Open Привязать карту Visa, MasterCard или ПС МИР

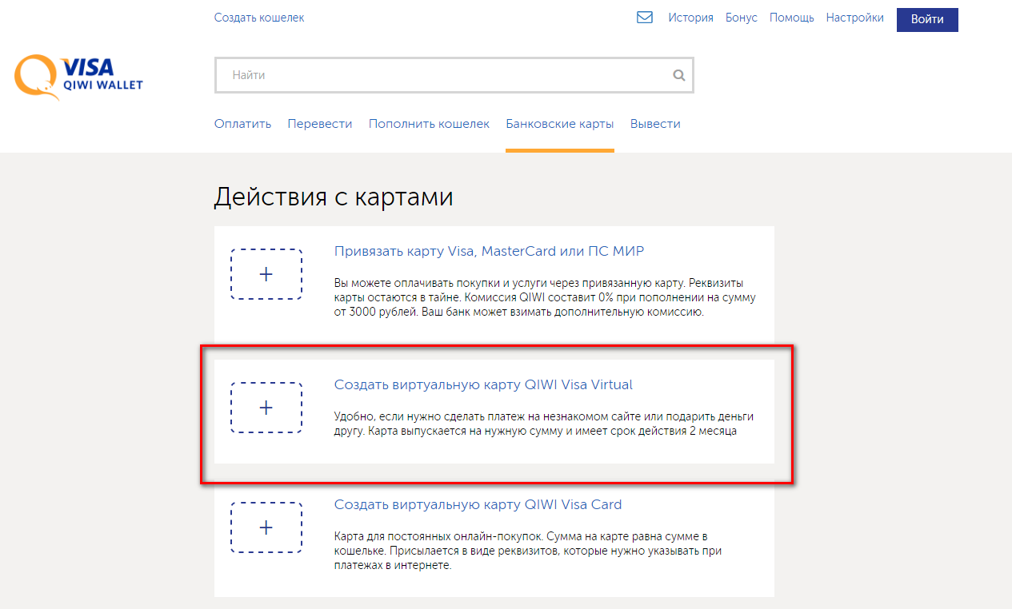(x=489, y=252)
